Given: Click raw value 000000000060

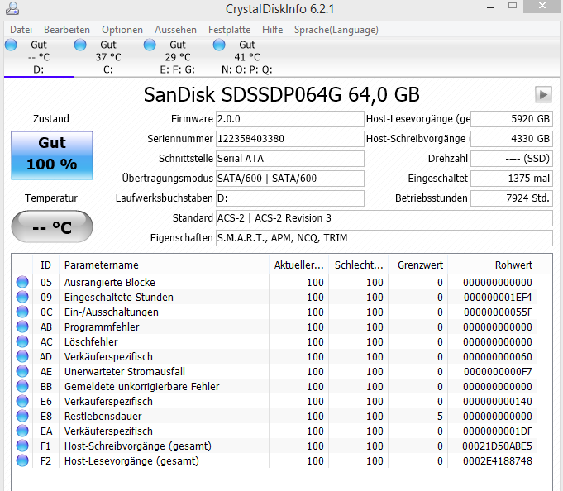Looking at the screenshot, I should pos(498,357).
